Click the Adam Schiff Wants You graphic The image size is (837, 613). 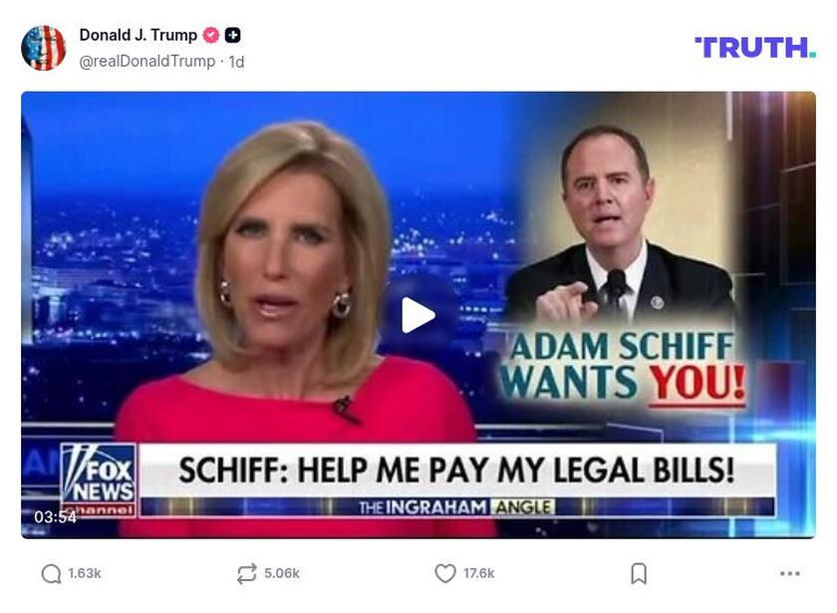(x=621, y=367)
